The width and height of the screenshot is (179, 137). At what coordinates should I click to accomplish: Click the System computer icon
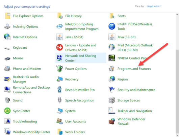tap(59, 111)
